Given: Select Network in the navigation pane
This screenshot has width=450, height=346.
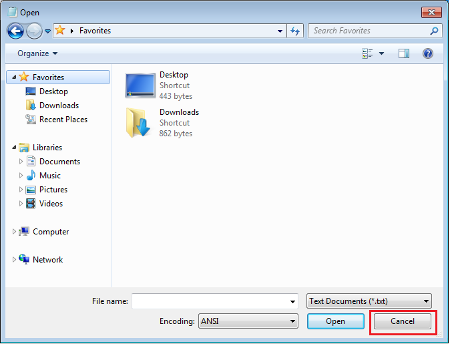Looking at the screenshot, I should click(x=47, y=260).
